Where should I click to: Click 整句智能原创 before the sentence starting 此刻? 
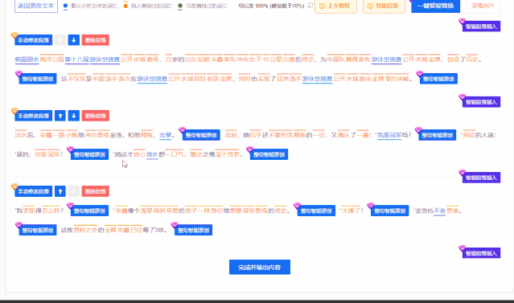[201, 135]
